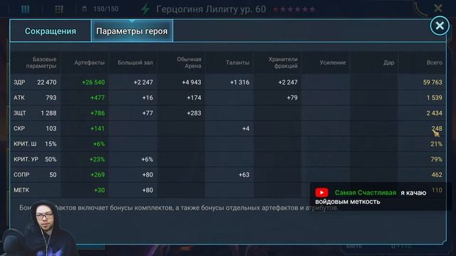Viewport: 456px width, 256px height.
Task: Click the КРИТ. Ш row label
Action: click(25, 144)
